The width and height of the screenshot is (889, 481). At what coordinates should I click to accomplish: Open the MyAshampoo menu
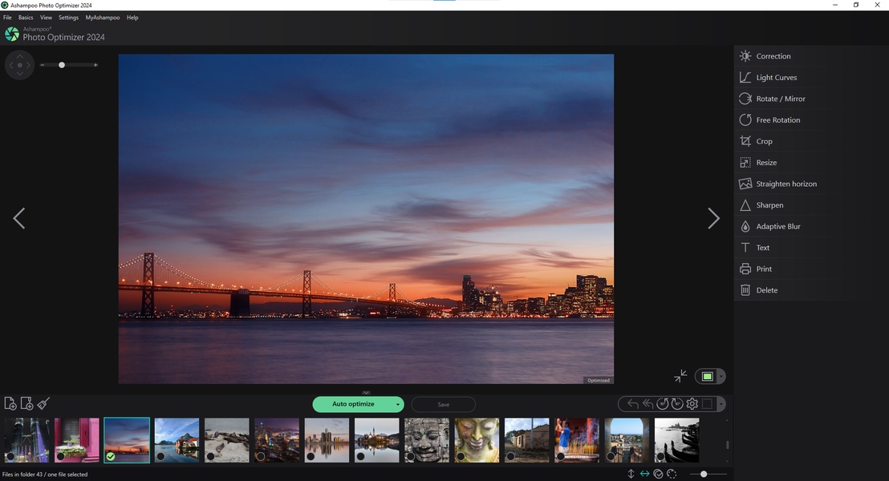(x=103, y=18)
